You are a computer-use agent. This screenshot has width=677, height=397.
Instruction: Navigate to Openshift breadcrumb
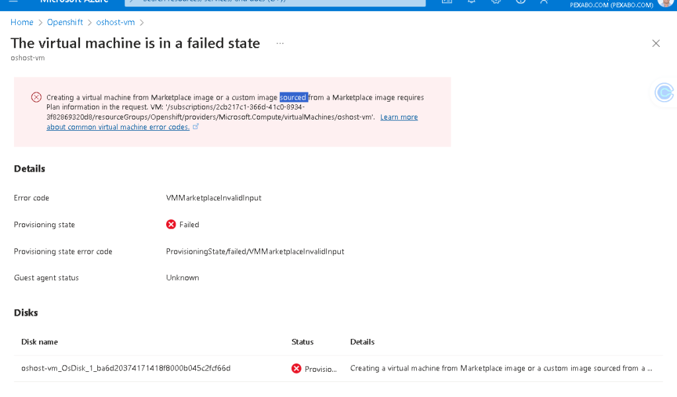coord(66,22)
